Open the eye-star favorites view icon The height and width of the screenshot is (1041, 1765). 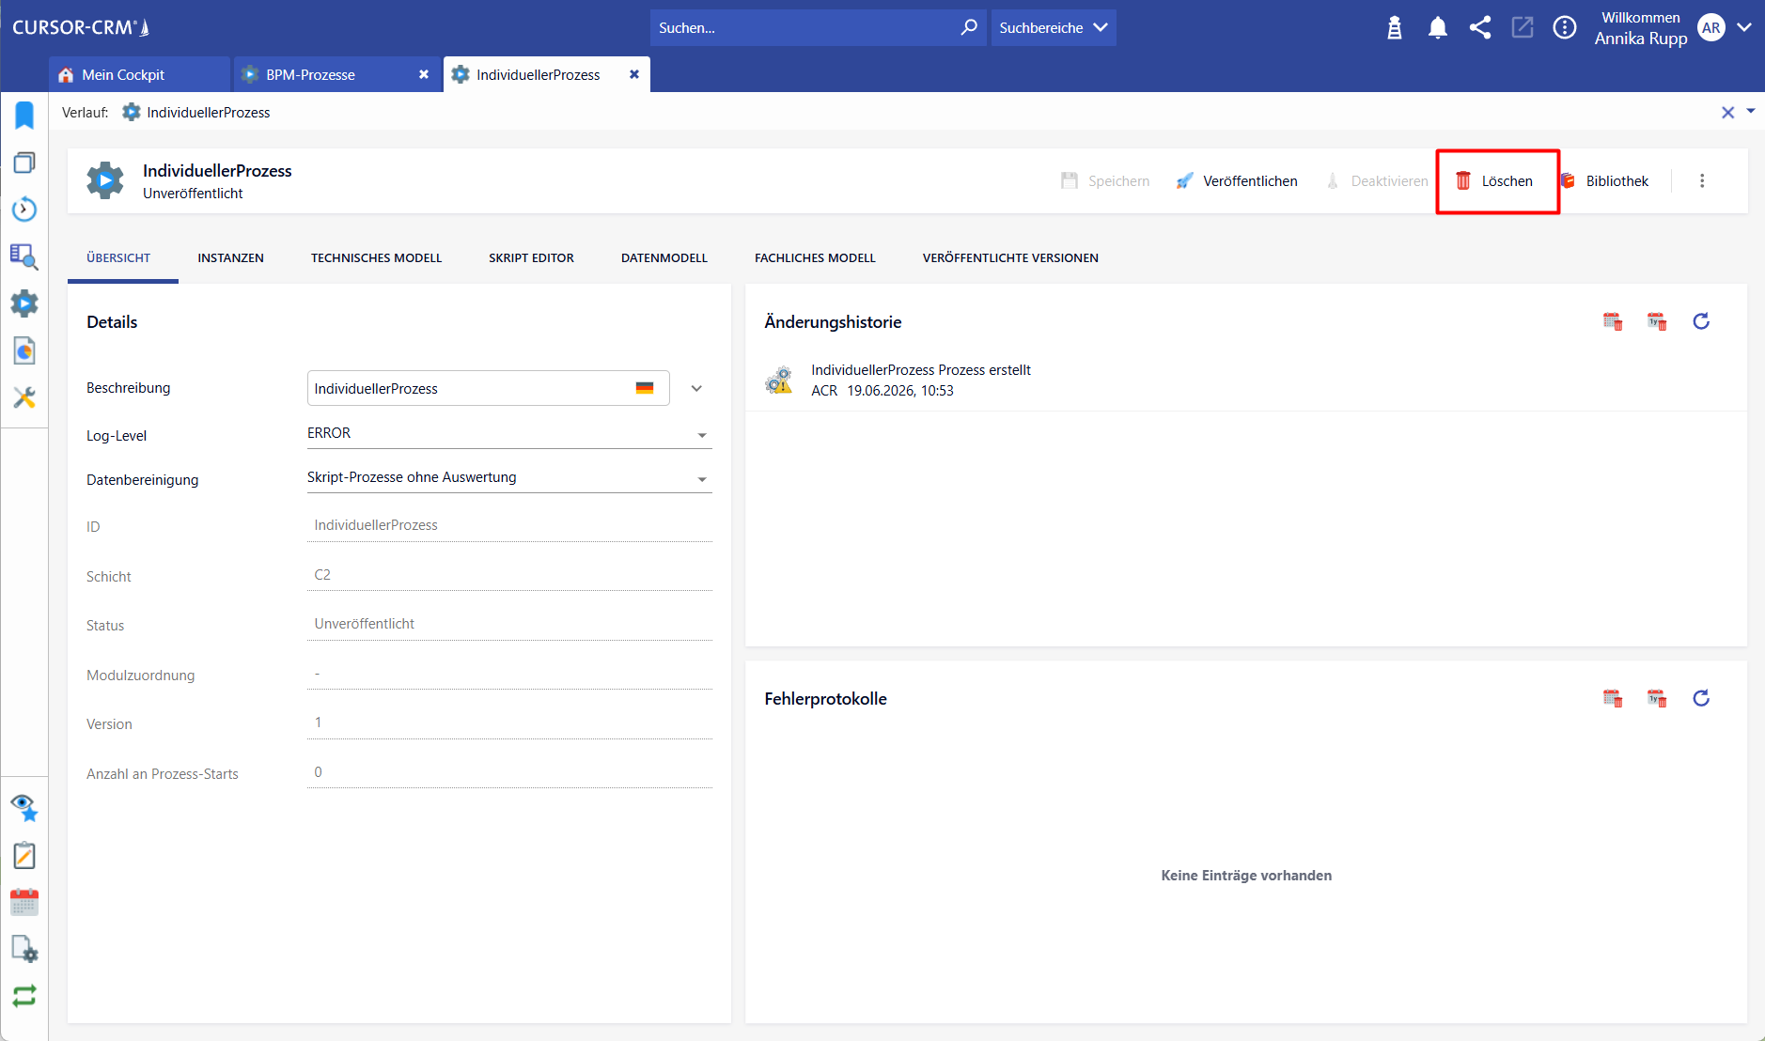tap(24, 807)
